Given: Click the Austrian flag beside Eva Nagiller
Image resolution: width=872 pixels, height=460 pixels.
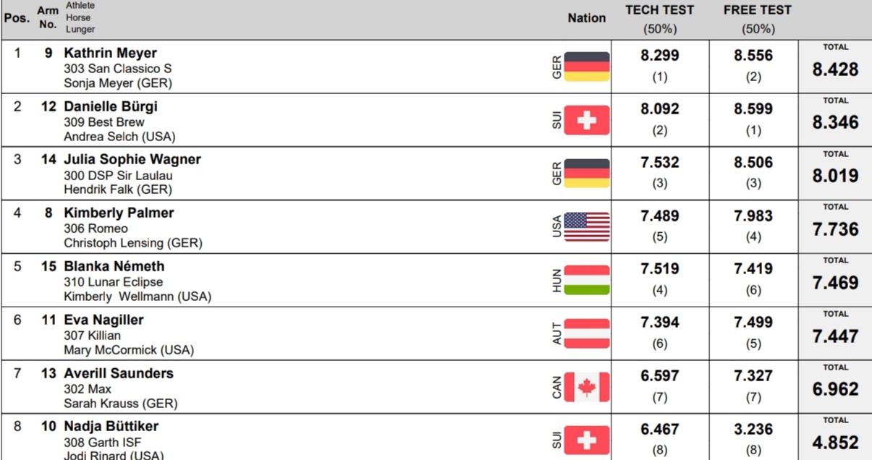Looking at the screenshot, I should tap(587, 334).
